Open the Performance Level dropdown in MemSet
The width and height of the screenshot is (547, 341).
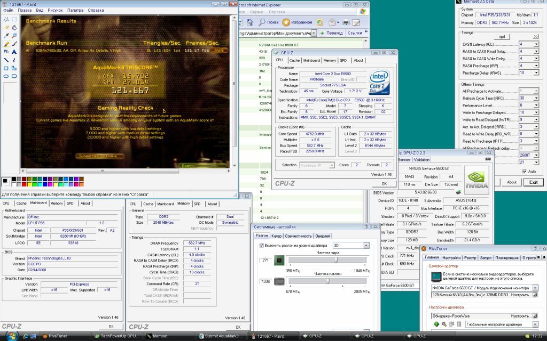pyautogui.click(x=536, y=105)
